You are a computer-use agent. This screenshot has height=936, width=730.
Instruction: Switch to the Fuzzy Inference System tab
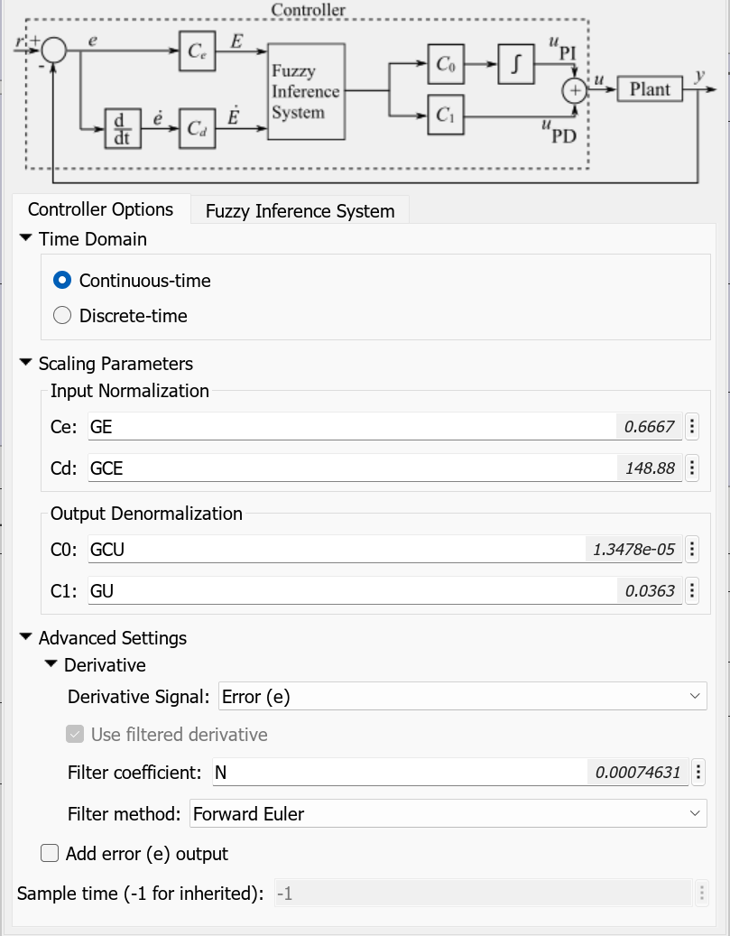tap(300, 211)
